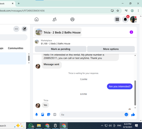Viewport: 142px width, 129px height.
Task: Send a thumbs up like
Action: (133, 115)
